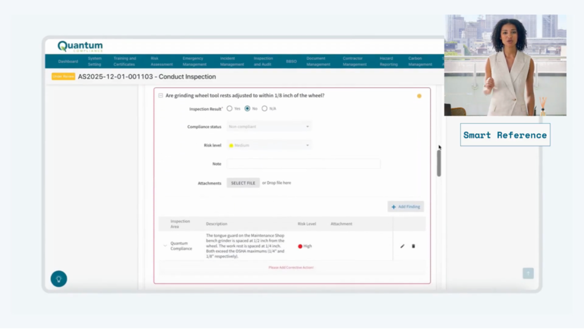Click the Quantum Compliance logo
Screen dimensions: 584x330
(x=80, y=47)
